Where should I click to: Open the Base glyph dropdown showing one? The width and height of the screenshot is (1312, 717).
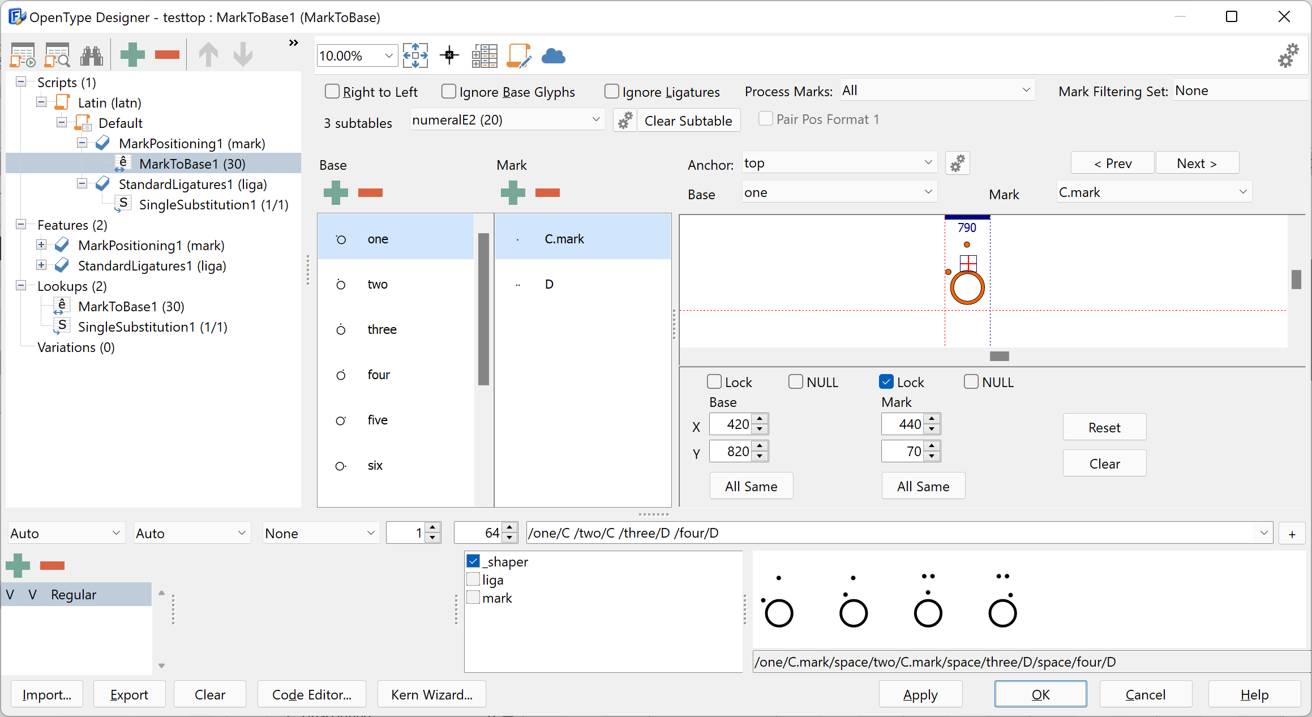[838, 192]
